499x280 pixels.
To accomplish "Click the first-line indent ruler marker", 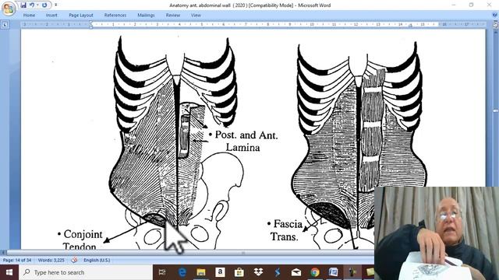I will [x=90, y=23].
